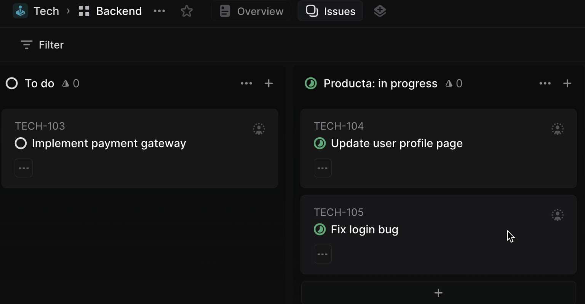Open Producta: in progress column options menu
Image resolution: width=585 pixels, height=304 pixels.
pos(545,84)
